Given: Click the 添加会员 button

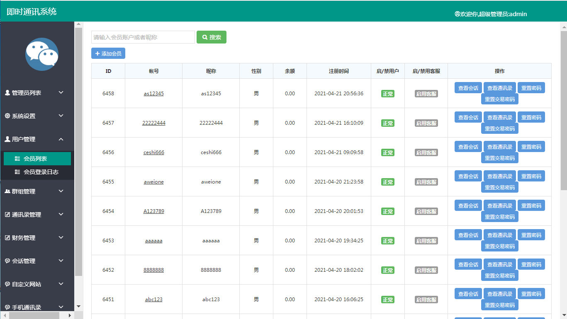Looking at the screenshot, I should click(x=108, y=53).
